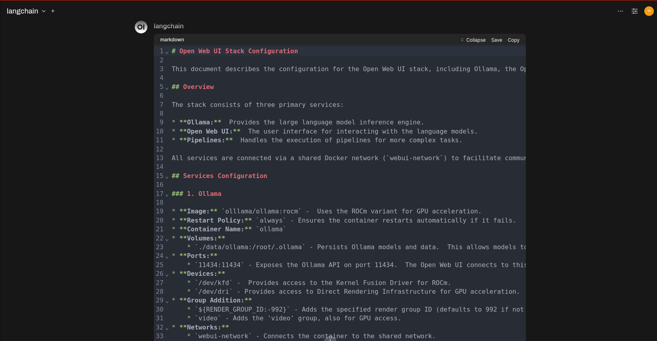
Task: Click the '`olllama/ollama:rocm`' image text
Action: pos(262,211)
